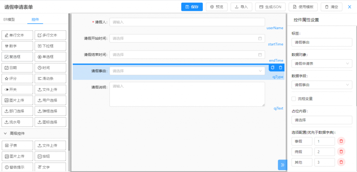The image size is (357, 172).
Task: Click the 生成JSON button
Action: coord(270,7)
